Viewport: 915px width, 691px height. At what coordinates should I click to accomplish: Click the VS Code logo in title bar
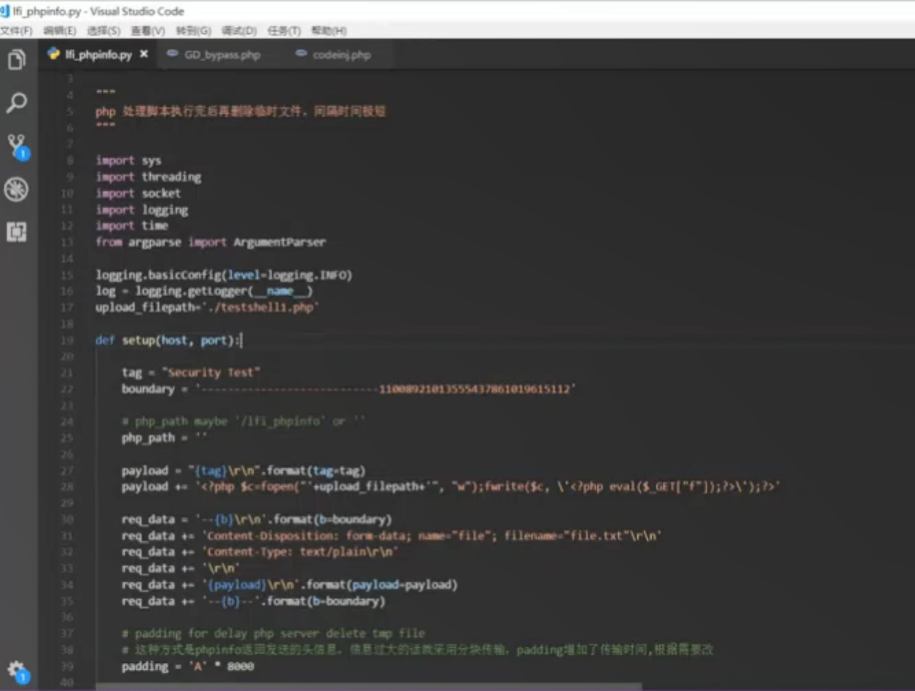pyautogui.click(x=5, y=11)
